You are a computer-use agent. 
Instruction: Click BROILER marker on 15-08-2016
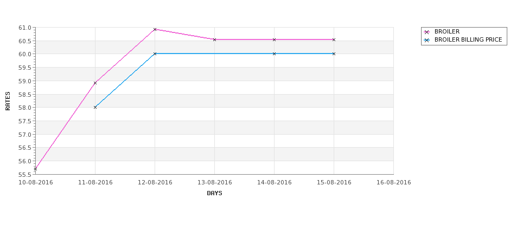[x=334, y=39]
